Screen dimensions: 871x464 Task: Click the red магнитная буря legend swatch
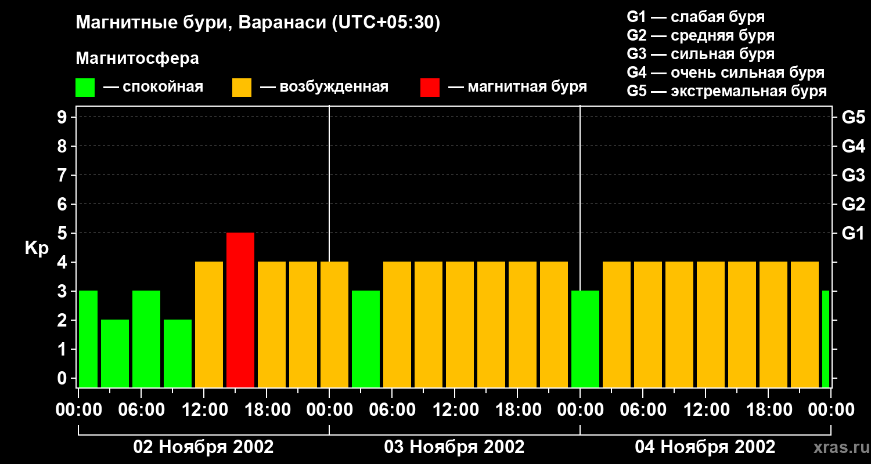pos(430,88)
